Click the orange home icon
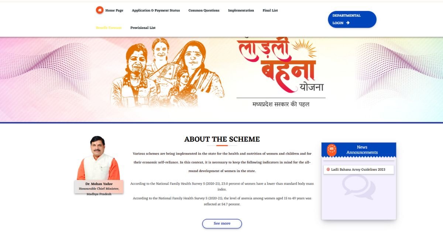This screenshot has height=232, width=443. point(100,10)
